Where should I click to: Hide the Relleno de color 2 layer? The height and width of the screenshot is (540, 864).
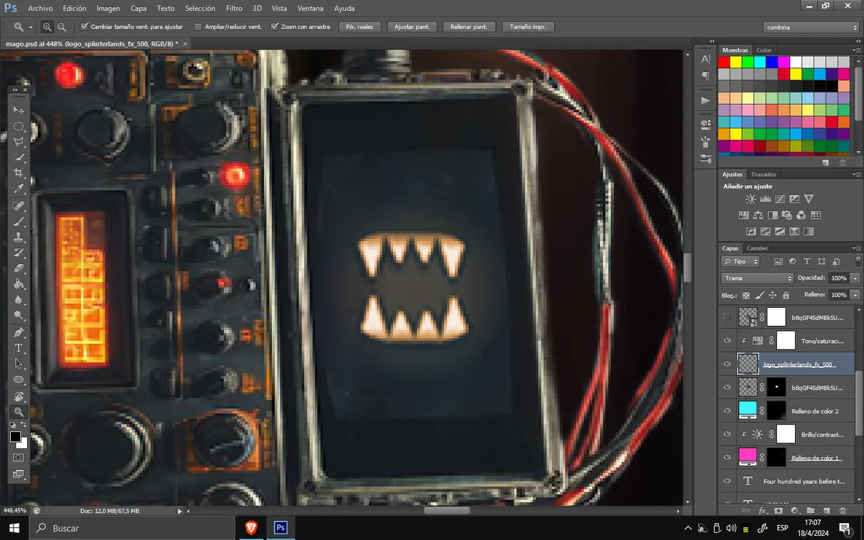coord(727,410)
